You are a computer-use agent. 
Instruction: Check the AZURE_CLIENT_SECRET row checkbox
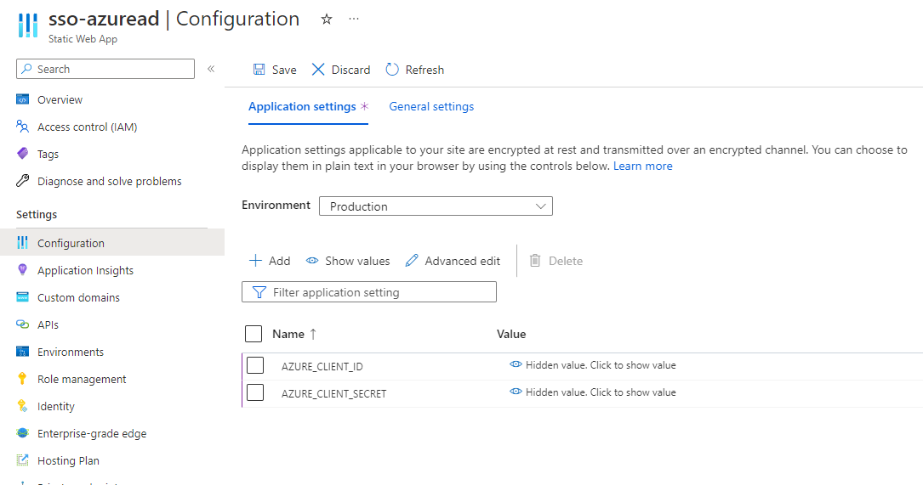point(255,392)
